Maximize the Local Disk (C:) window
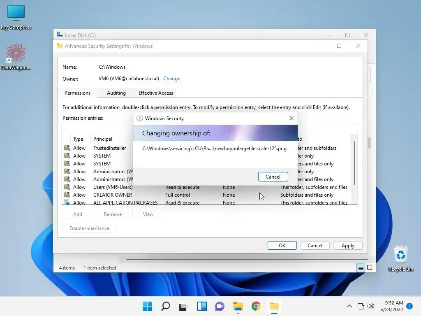This screenshot has height=316, width=421. point(347,35)
